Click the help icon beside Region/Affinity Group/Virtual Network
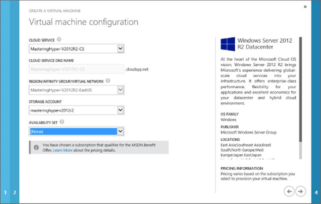 pyautogui.click(x=108, y=80)
